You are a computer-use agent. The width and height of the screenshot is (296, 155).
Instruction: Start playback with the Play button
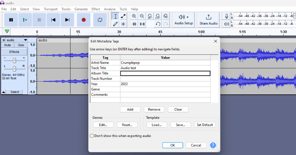coord(25,20)
